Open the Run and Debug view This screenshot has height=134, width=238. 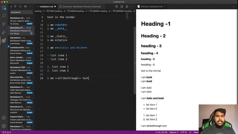(x=4, y=32)
